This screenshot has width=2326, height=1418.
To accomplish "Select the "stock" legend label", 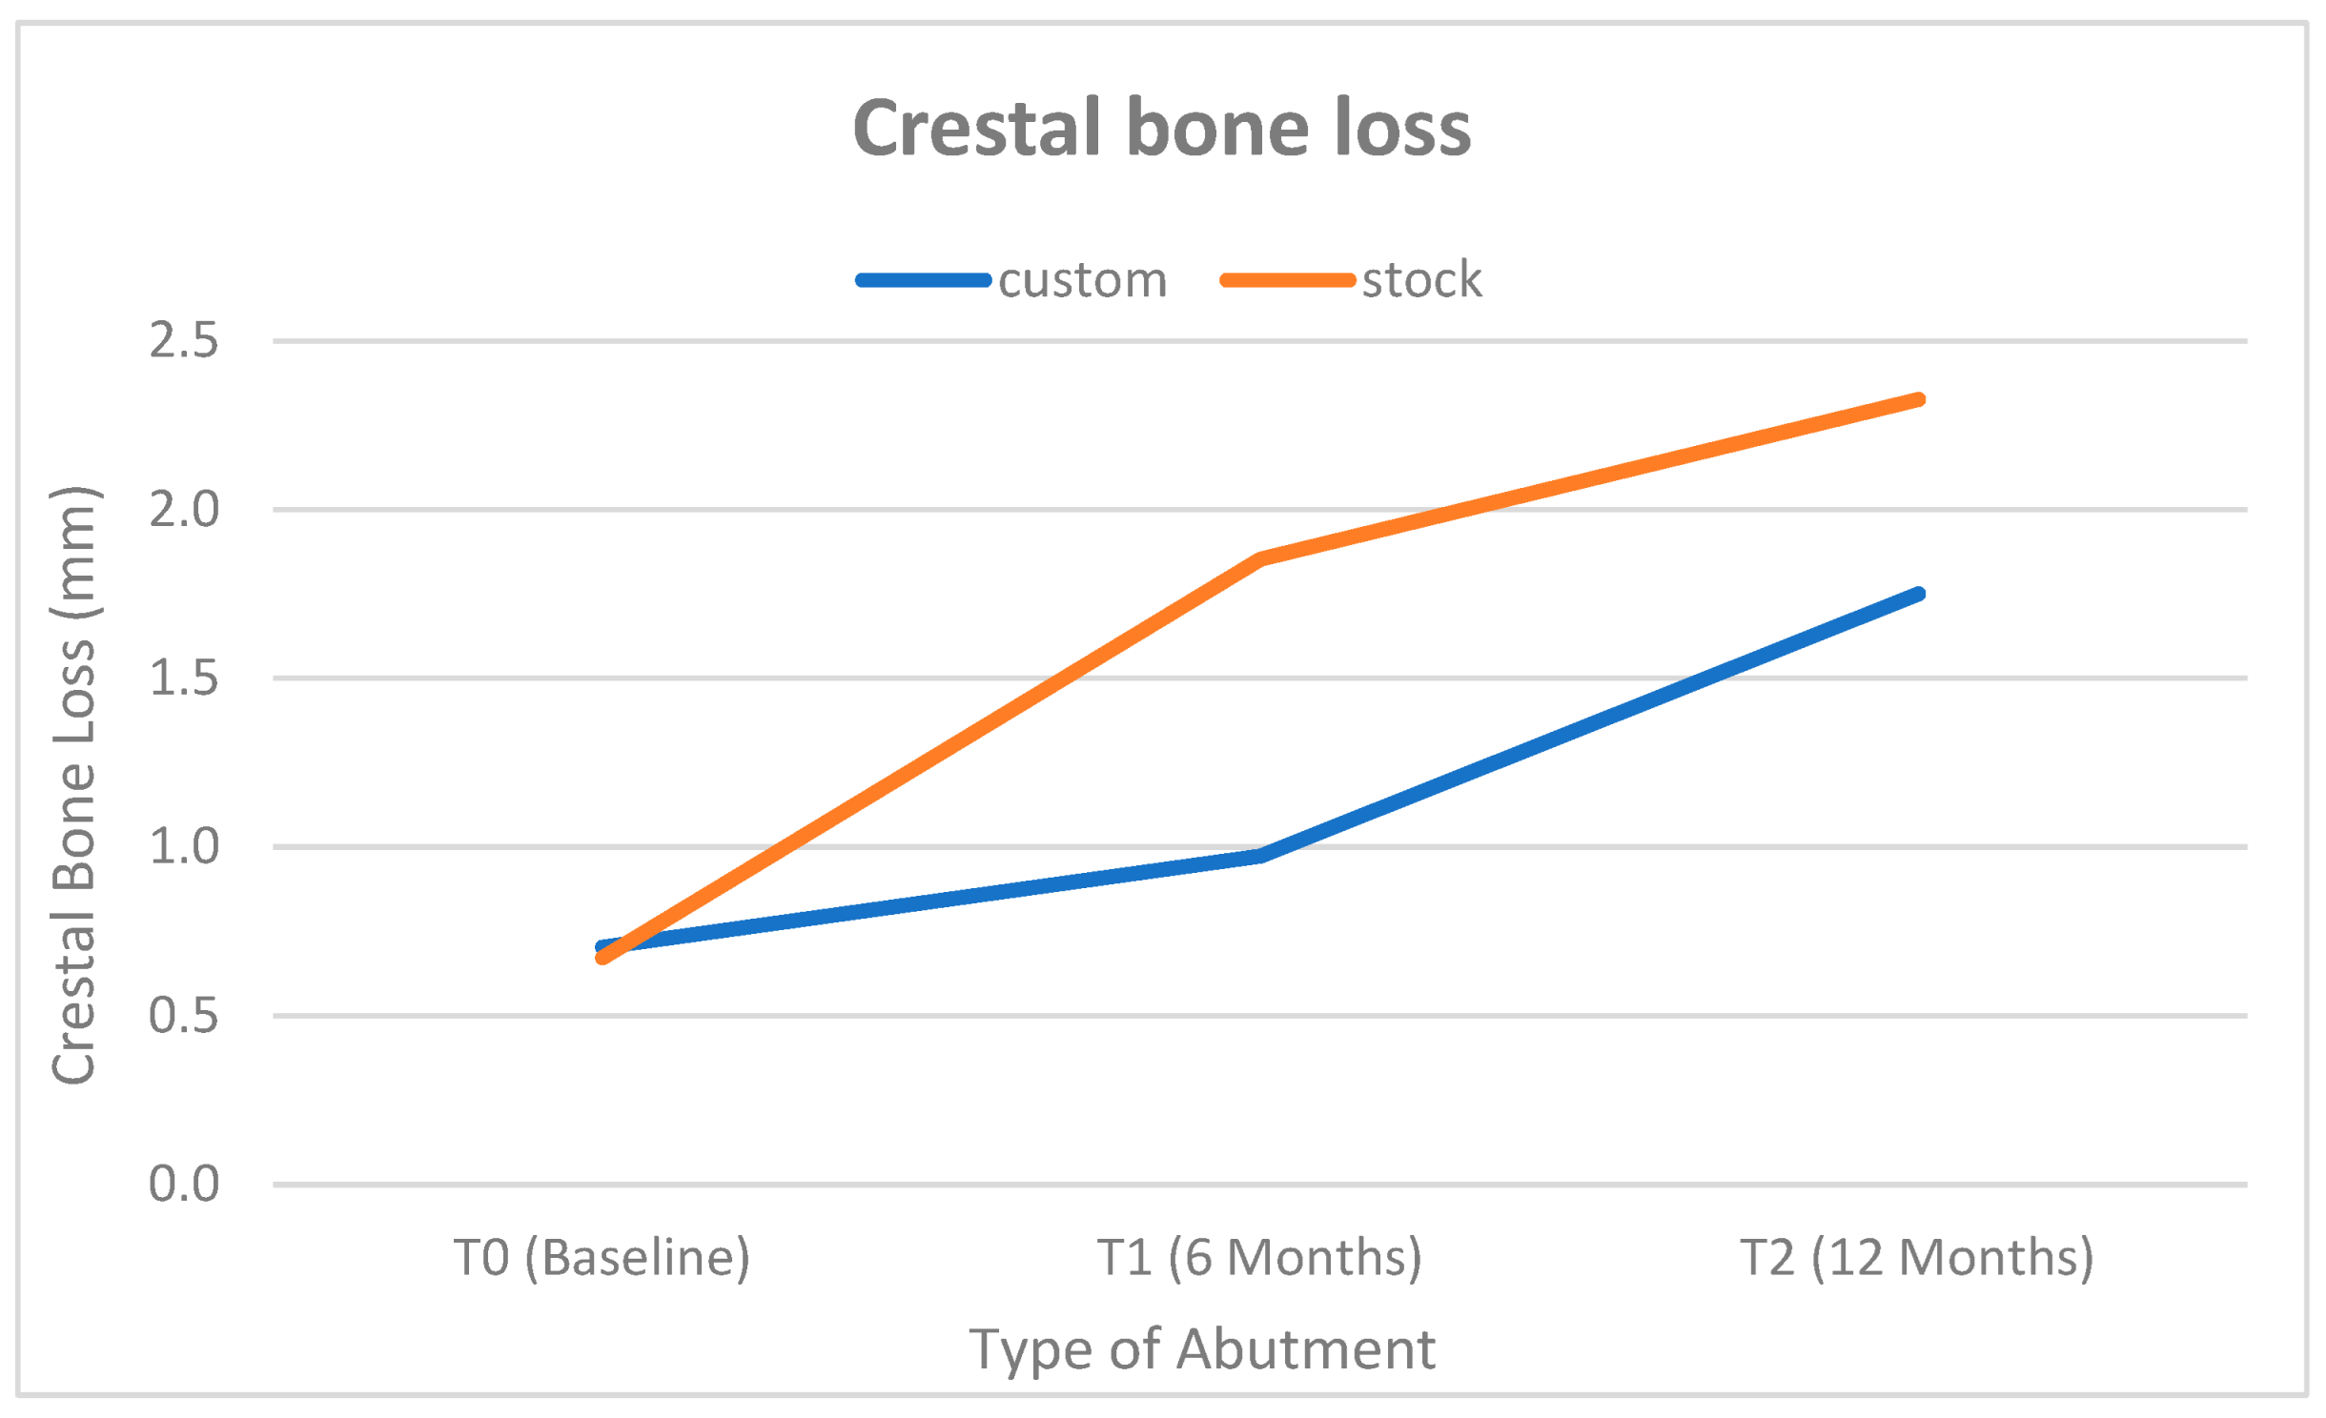I will 1421,280.
